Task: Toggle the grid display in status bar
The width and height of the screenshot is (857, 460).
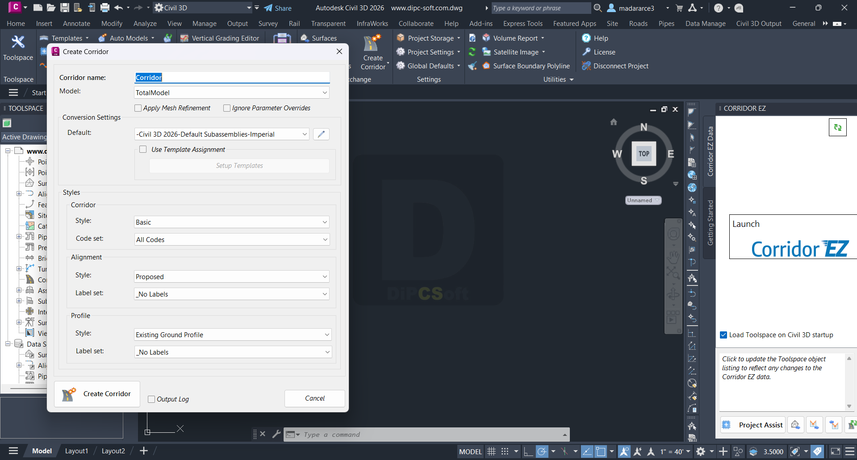Action: (491, 452)
